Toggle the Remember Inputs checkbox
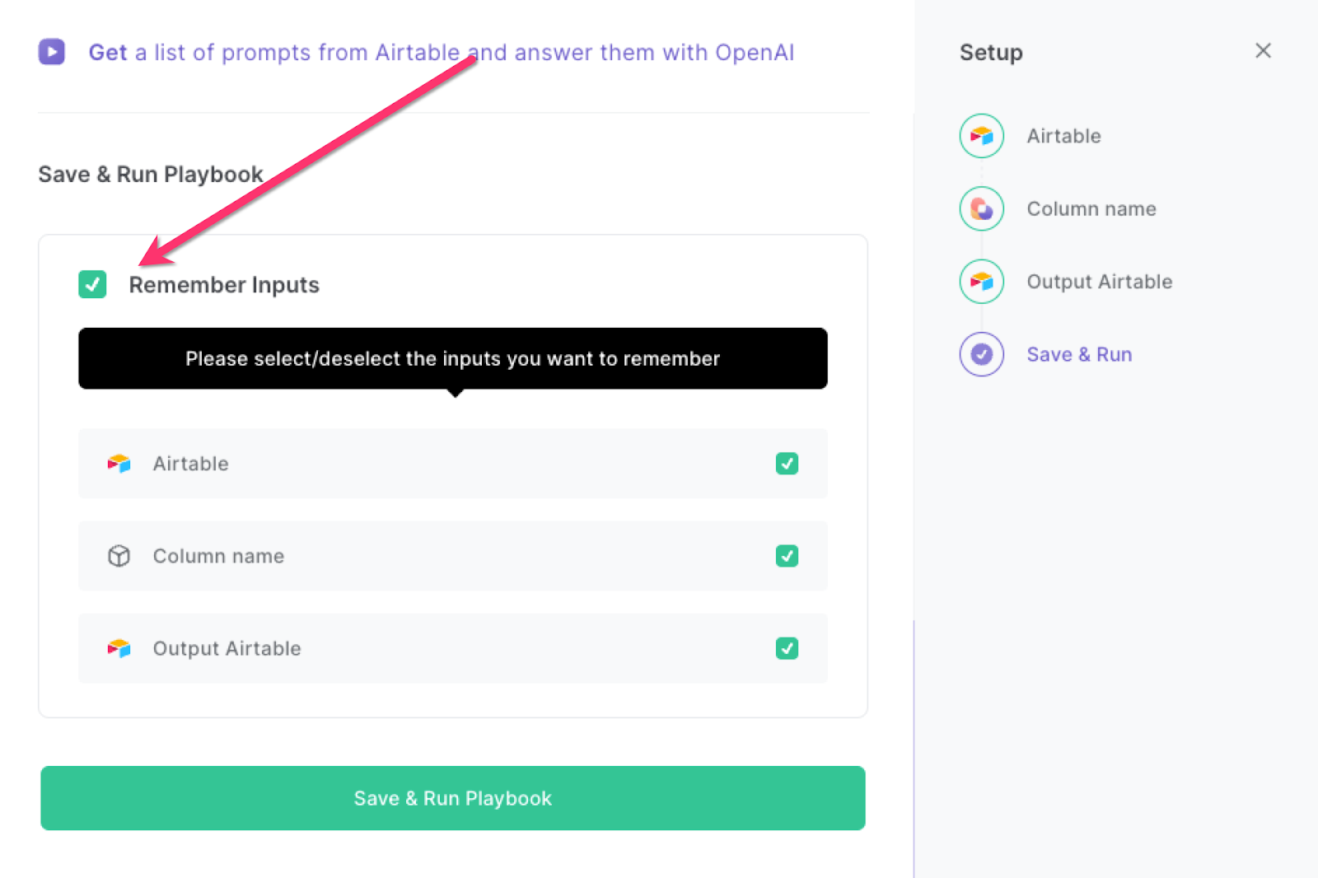Screen dimensions: 1318x878 click(92, 284)
